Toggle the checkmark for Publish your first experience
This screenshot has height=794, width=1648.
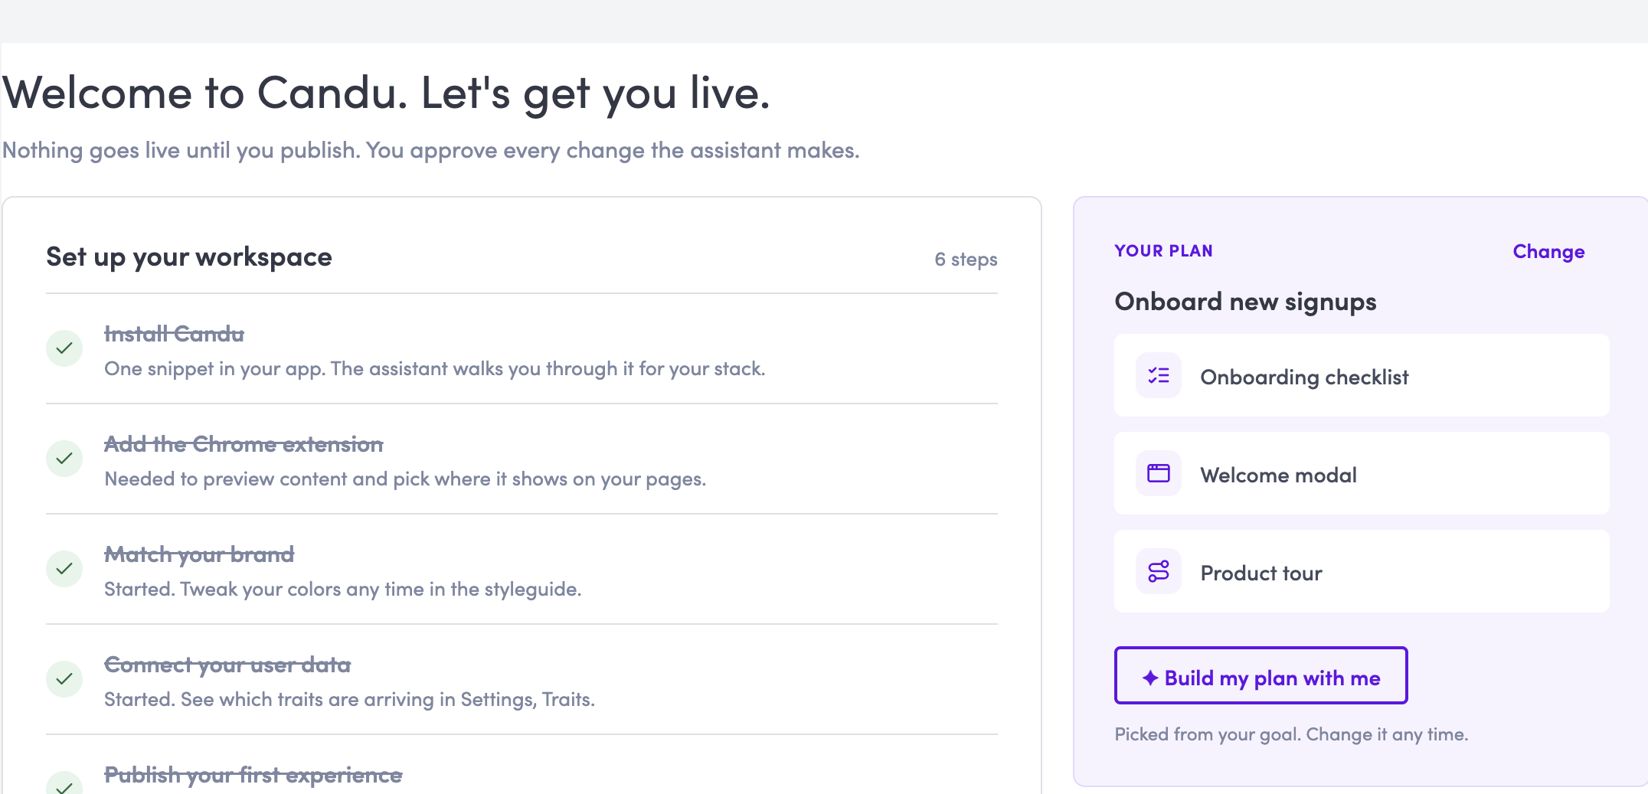[64, 783]
